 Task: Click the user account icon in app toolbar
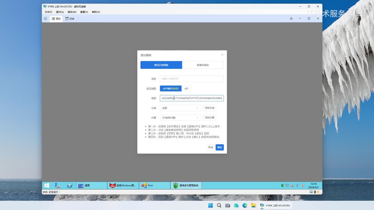click(x=45, y=19)
